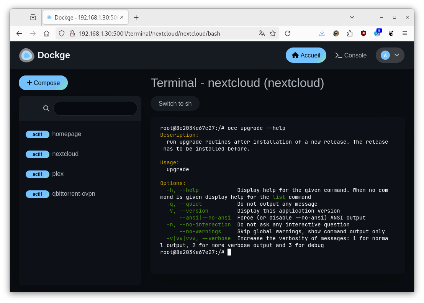Open a new browser tab
This screenshot has width=424, height=303.
(136, 17)
